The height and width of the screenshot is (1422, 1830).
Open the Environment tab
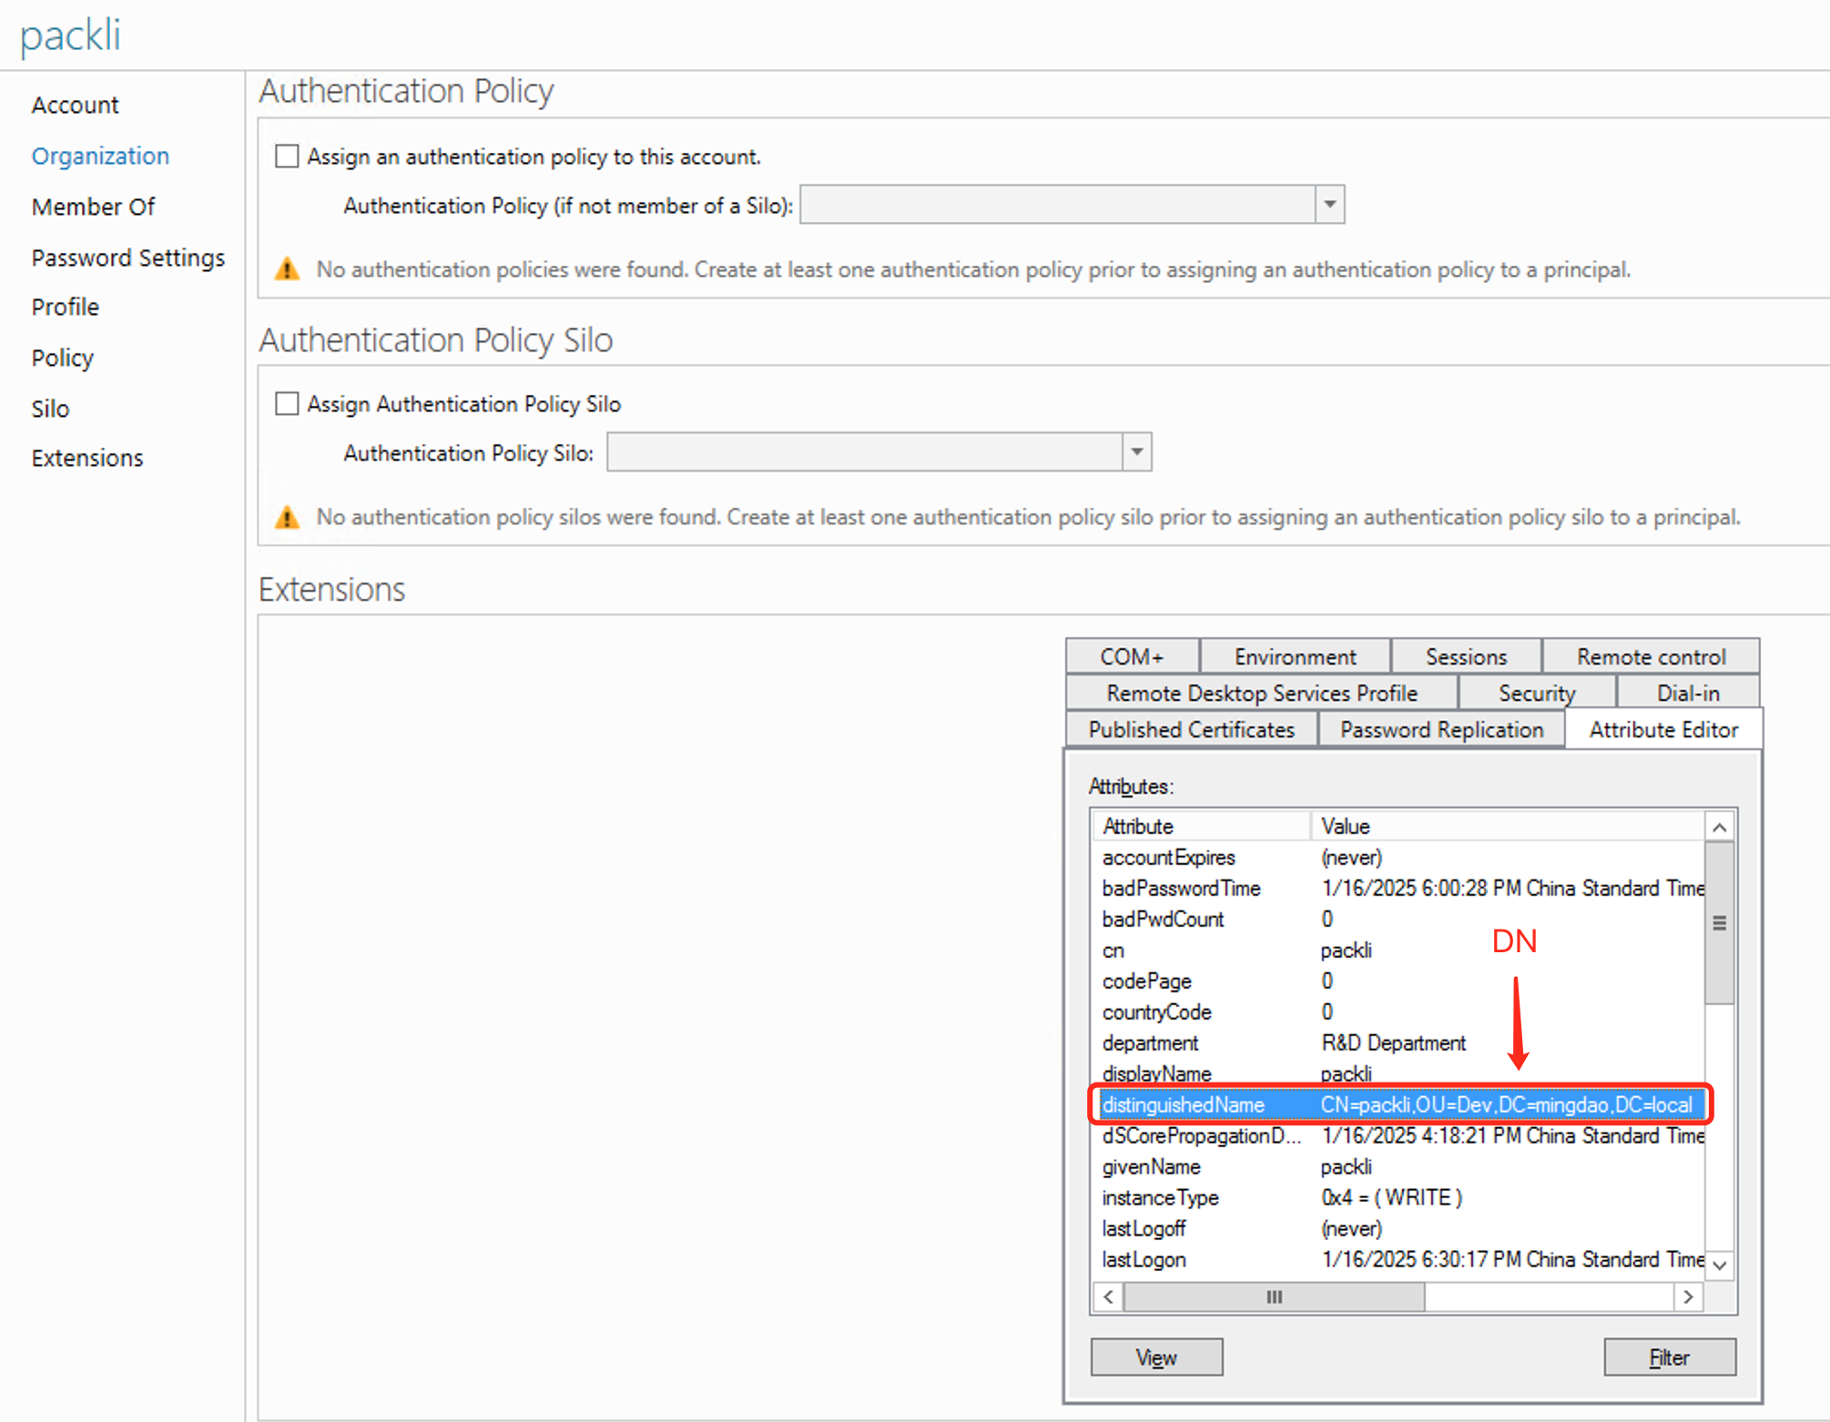(1295, 656)
